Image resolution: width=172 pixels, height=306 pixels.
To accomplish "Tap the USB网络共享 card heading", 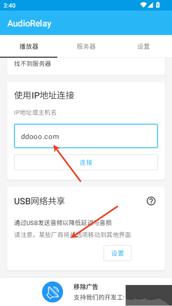I will pos(40,201).
